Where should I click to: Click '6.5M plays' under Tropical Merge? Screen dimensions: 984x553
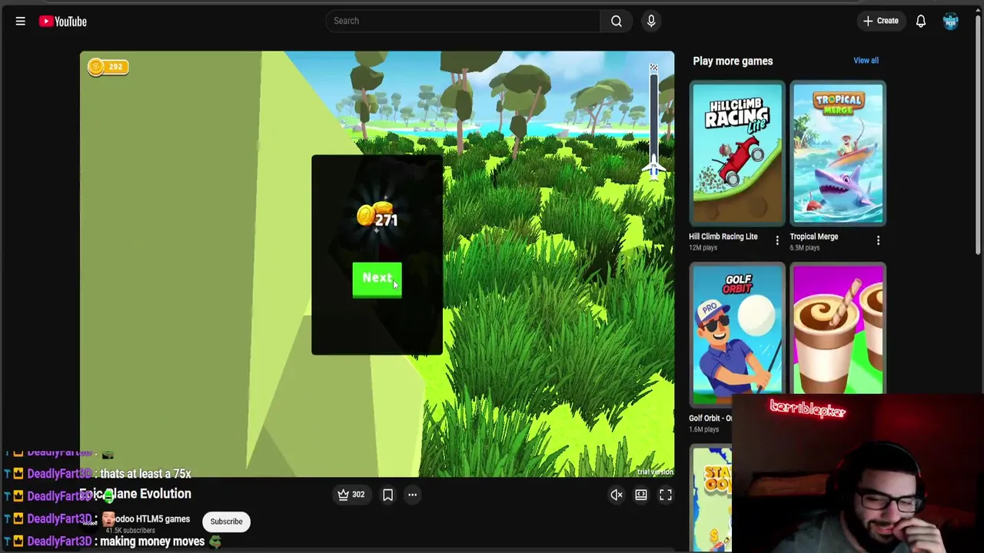coord(805,247)
